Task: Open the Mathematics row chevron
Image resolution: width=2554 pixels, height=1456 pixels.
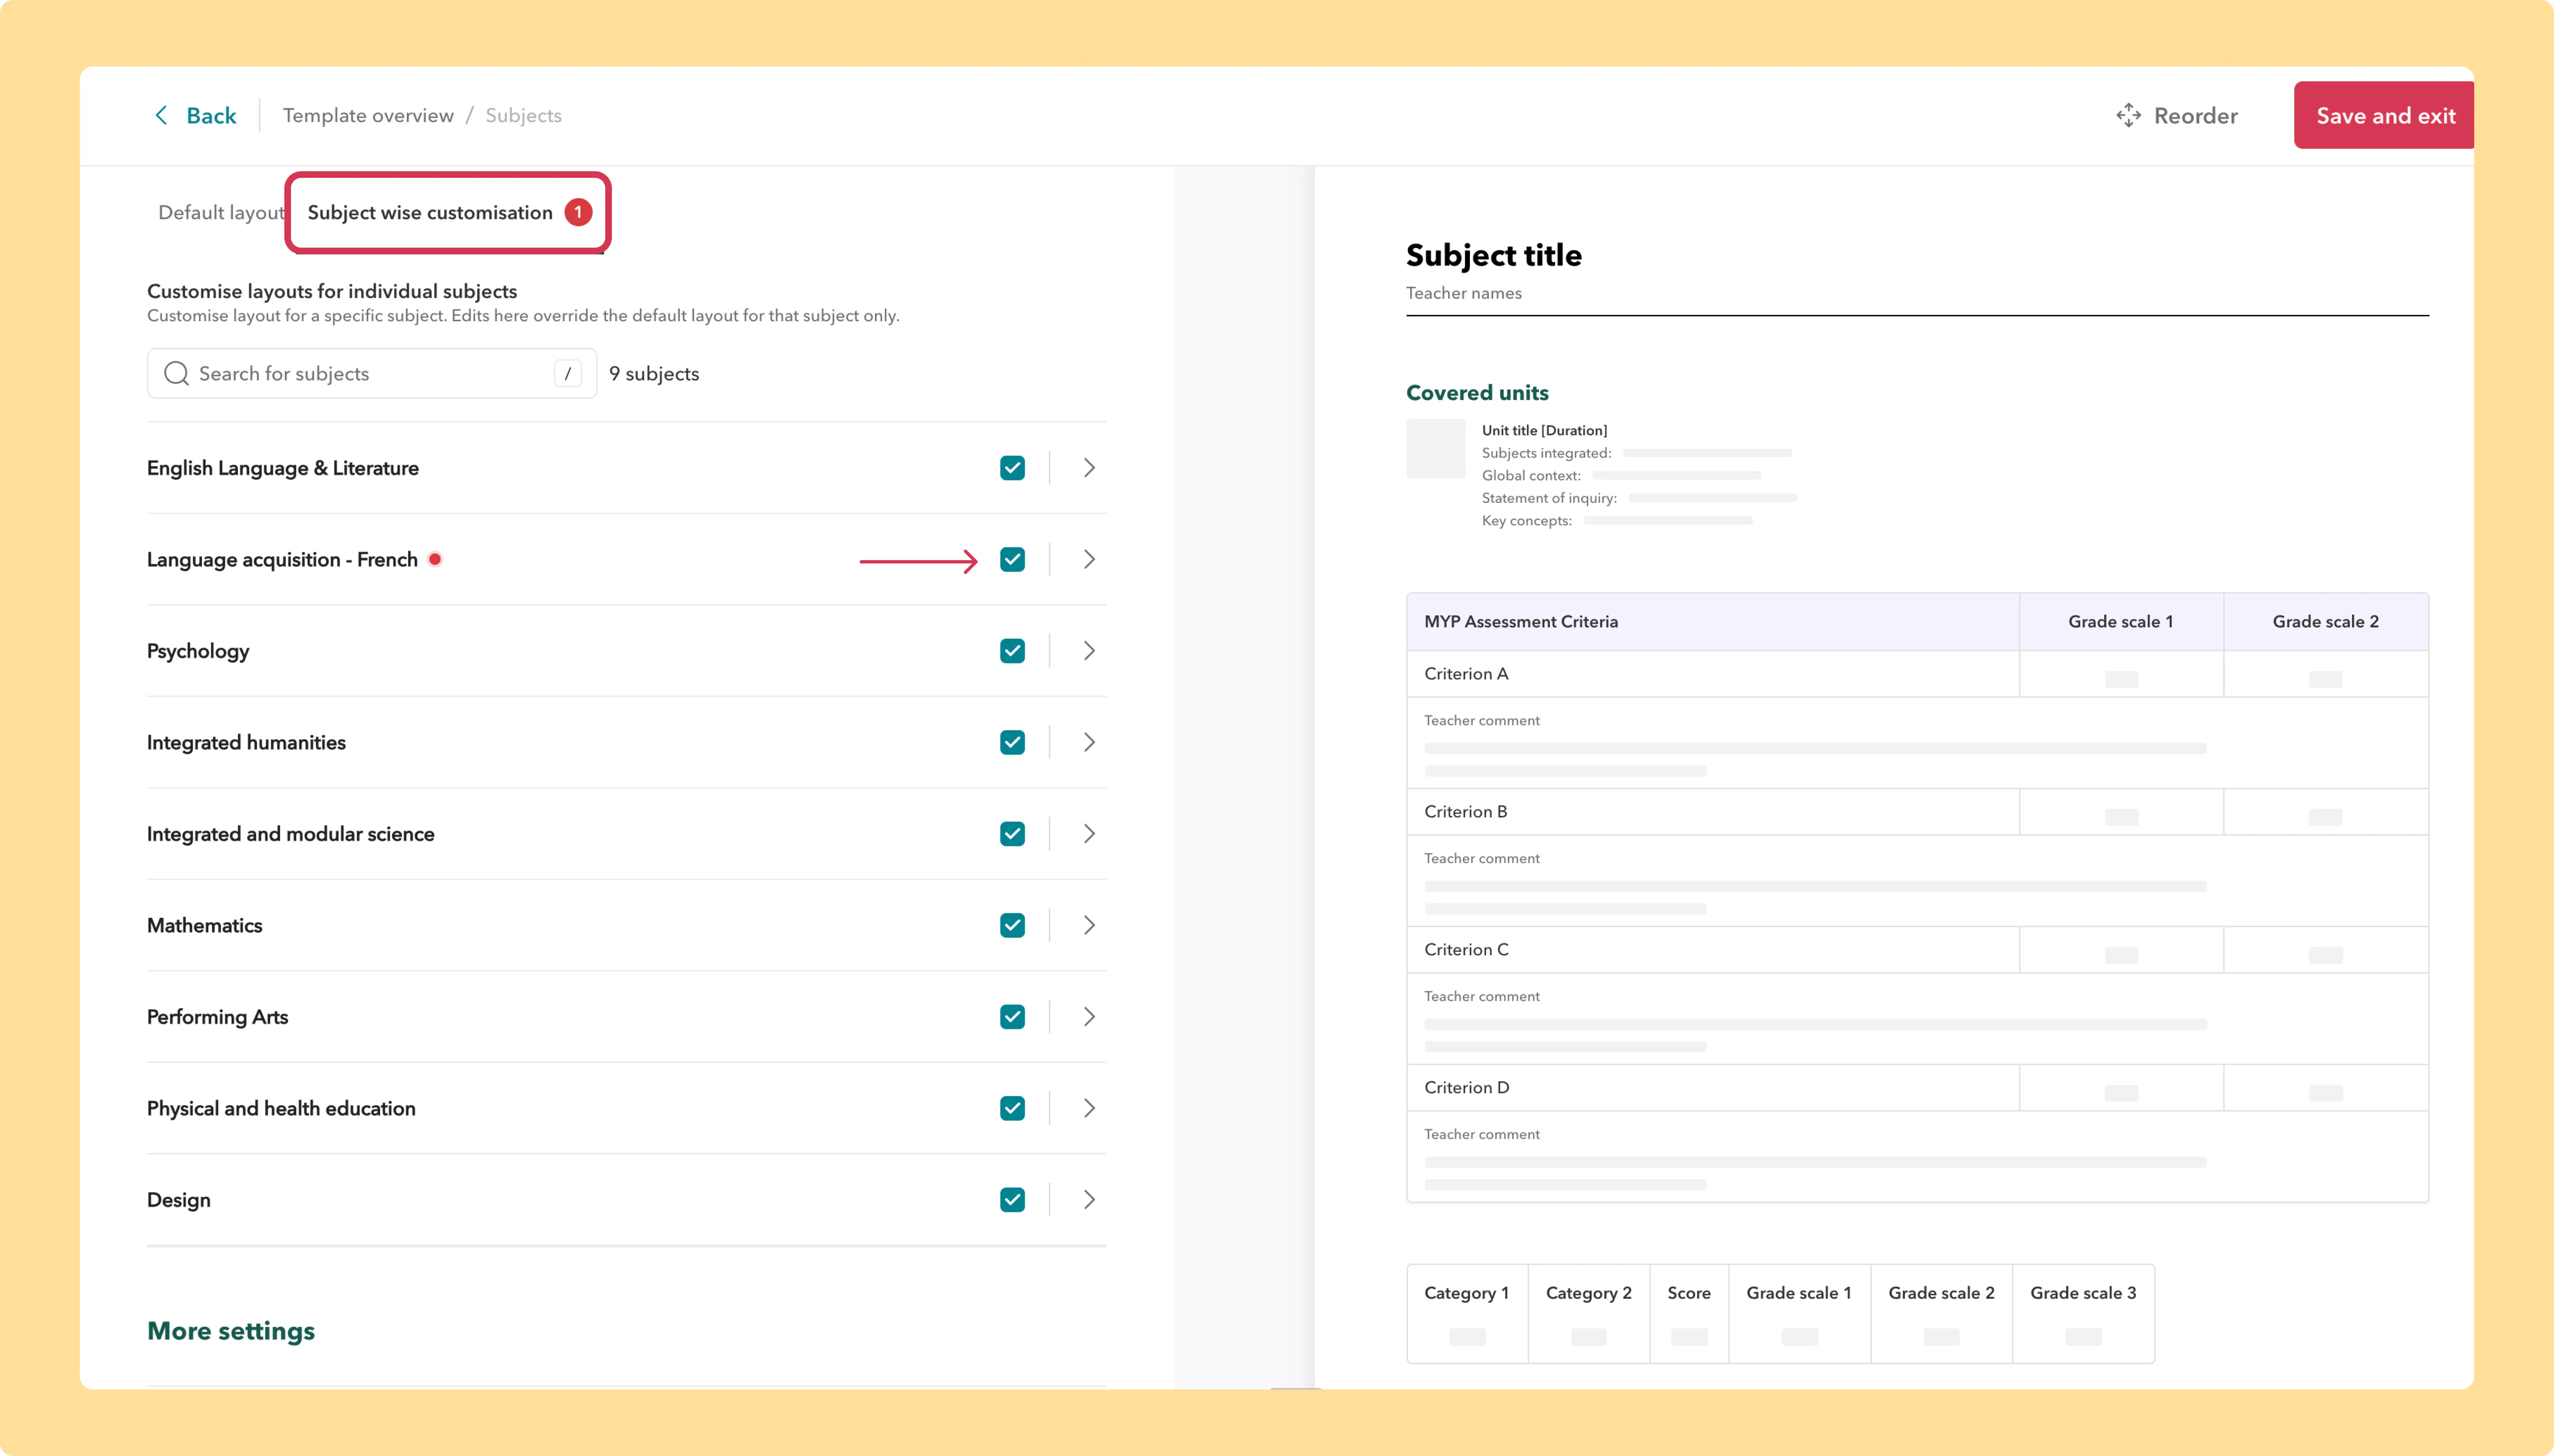Action: 1090,925
